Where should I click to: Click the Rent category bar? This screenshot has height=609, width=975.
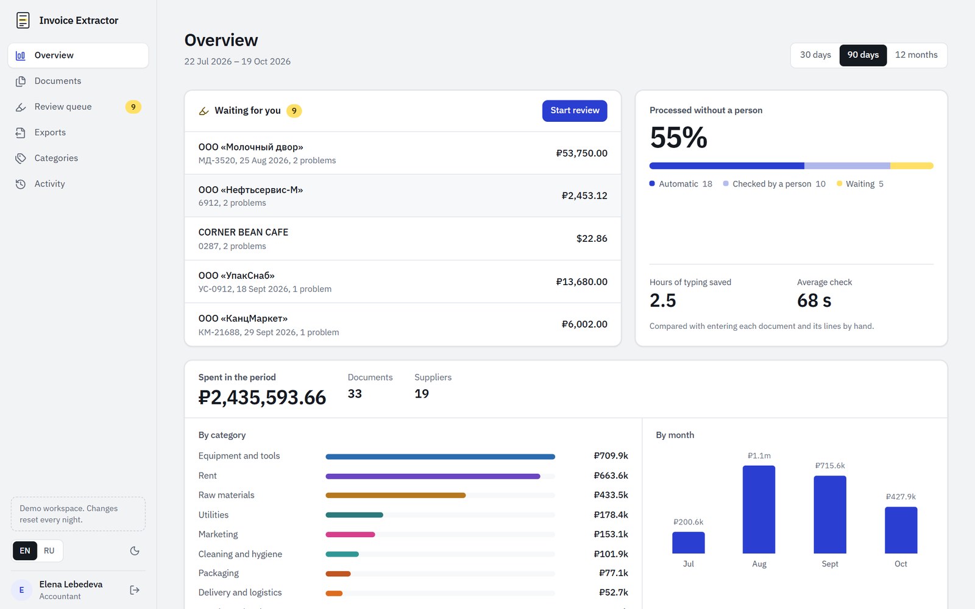(433, 476)
